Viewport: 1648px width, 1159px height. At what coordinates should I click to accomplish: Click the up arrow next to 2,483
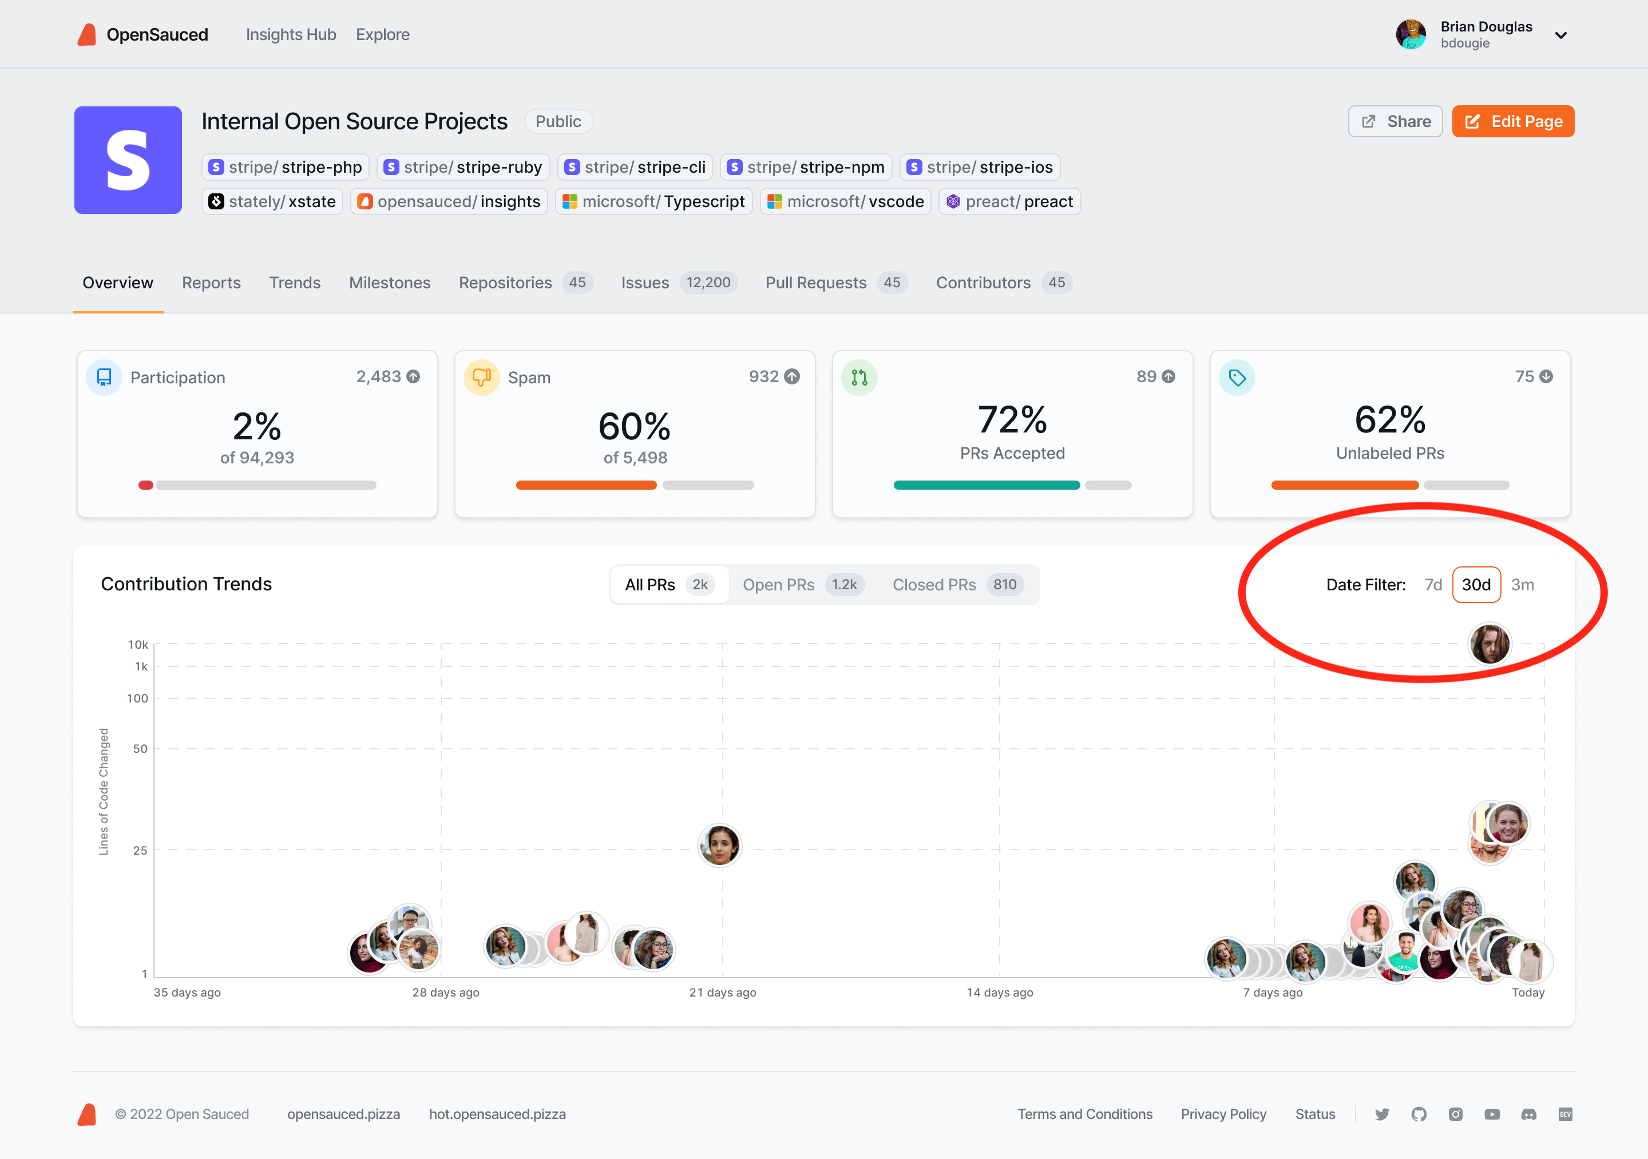pos(414,377)
